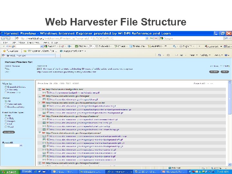Select the Harvest Preview browser tab
Screen dimensions: 232x174
(28, 55)
